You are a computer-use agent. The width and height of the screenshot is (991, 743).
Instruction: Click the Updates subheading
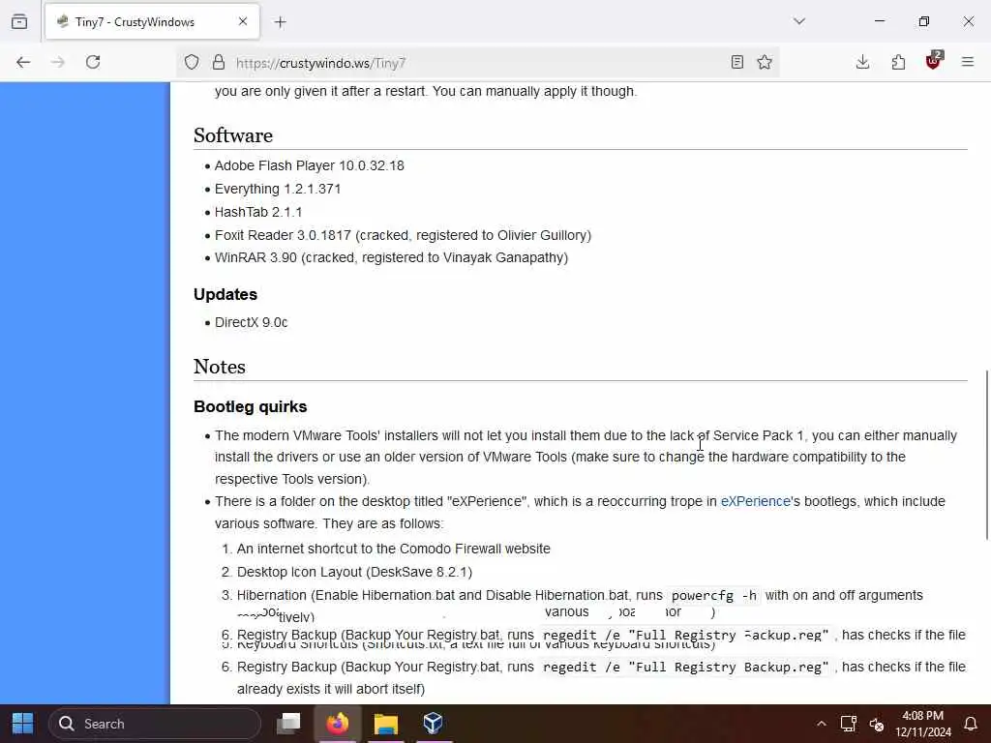point(225,294)
